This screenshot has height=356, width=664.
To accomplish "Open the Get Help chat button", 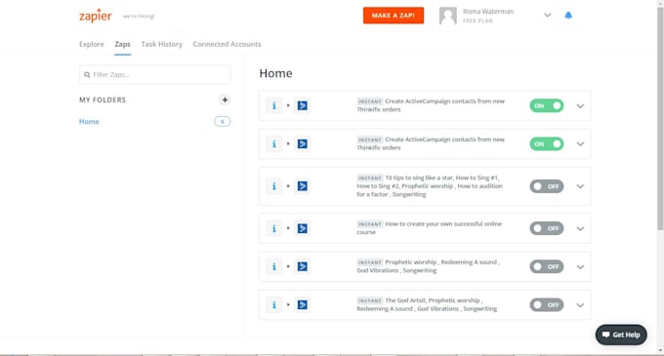I will pos(621,335).
